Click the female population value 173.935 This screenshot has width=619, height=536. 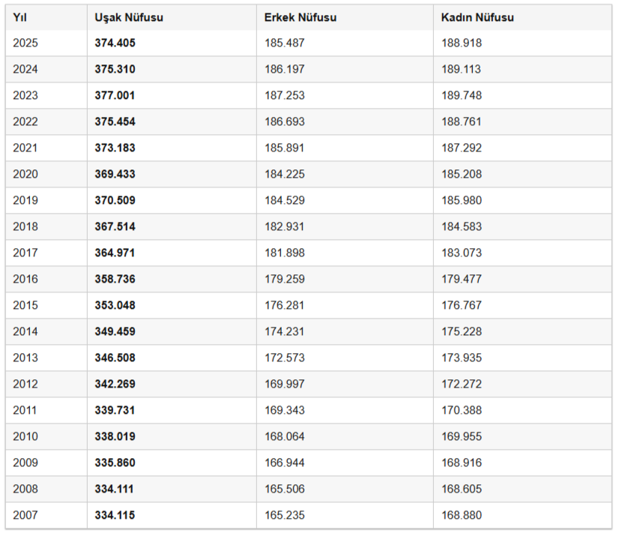pyautogui.click(x=462, y=358)
